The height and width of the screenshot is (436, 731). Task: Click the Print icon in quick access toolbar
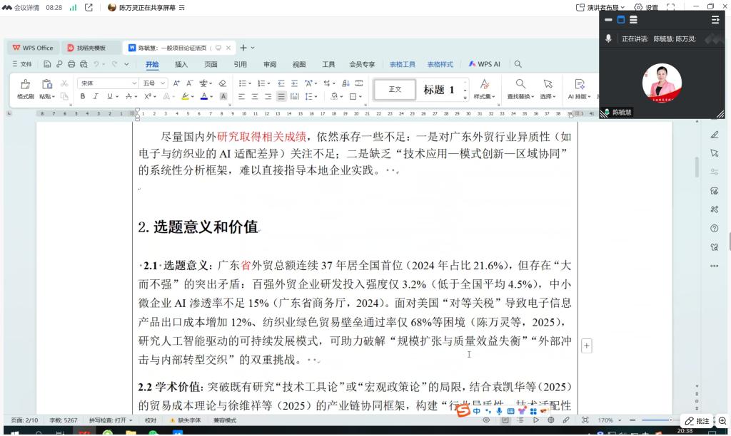71,64
